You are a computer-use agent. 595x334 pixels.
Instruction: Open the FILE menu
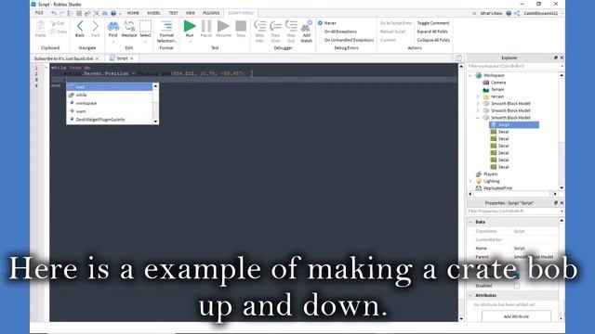click(x=39, y=13)
